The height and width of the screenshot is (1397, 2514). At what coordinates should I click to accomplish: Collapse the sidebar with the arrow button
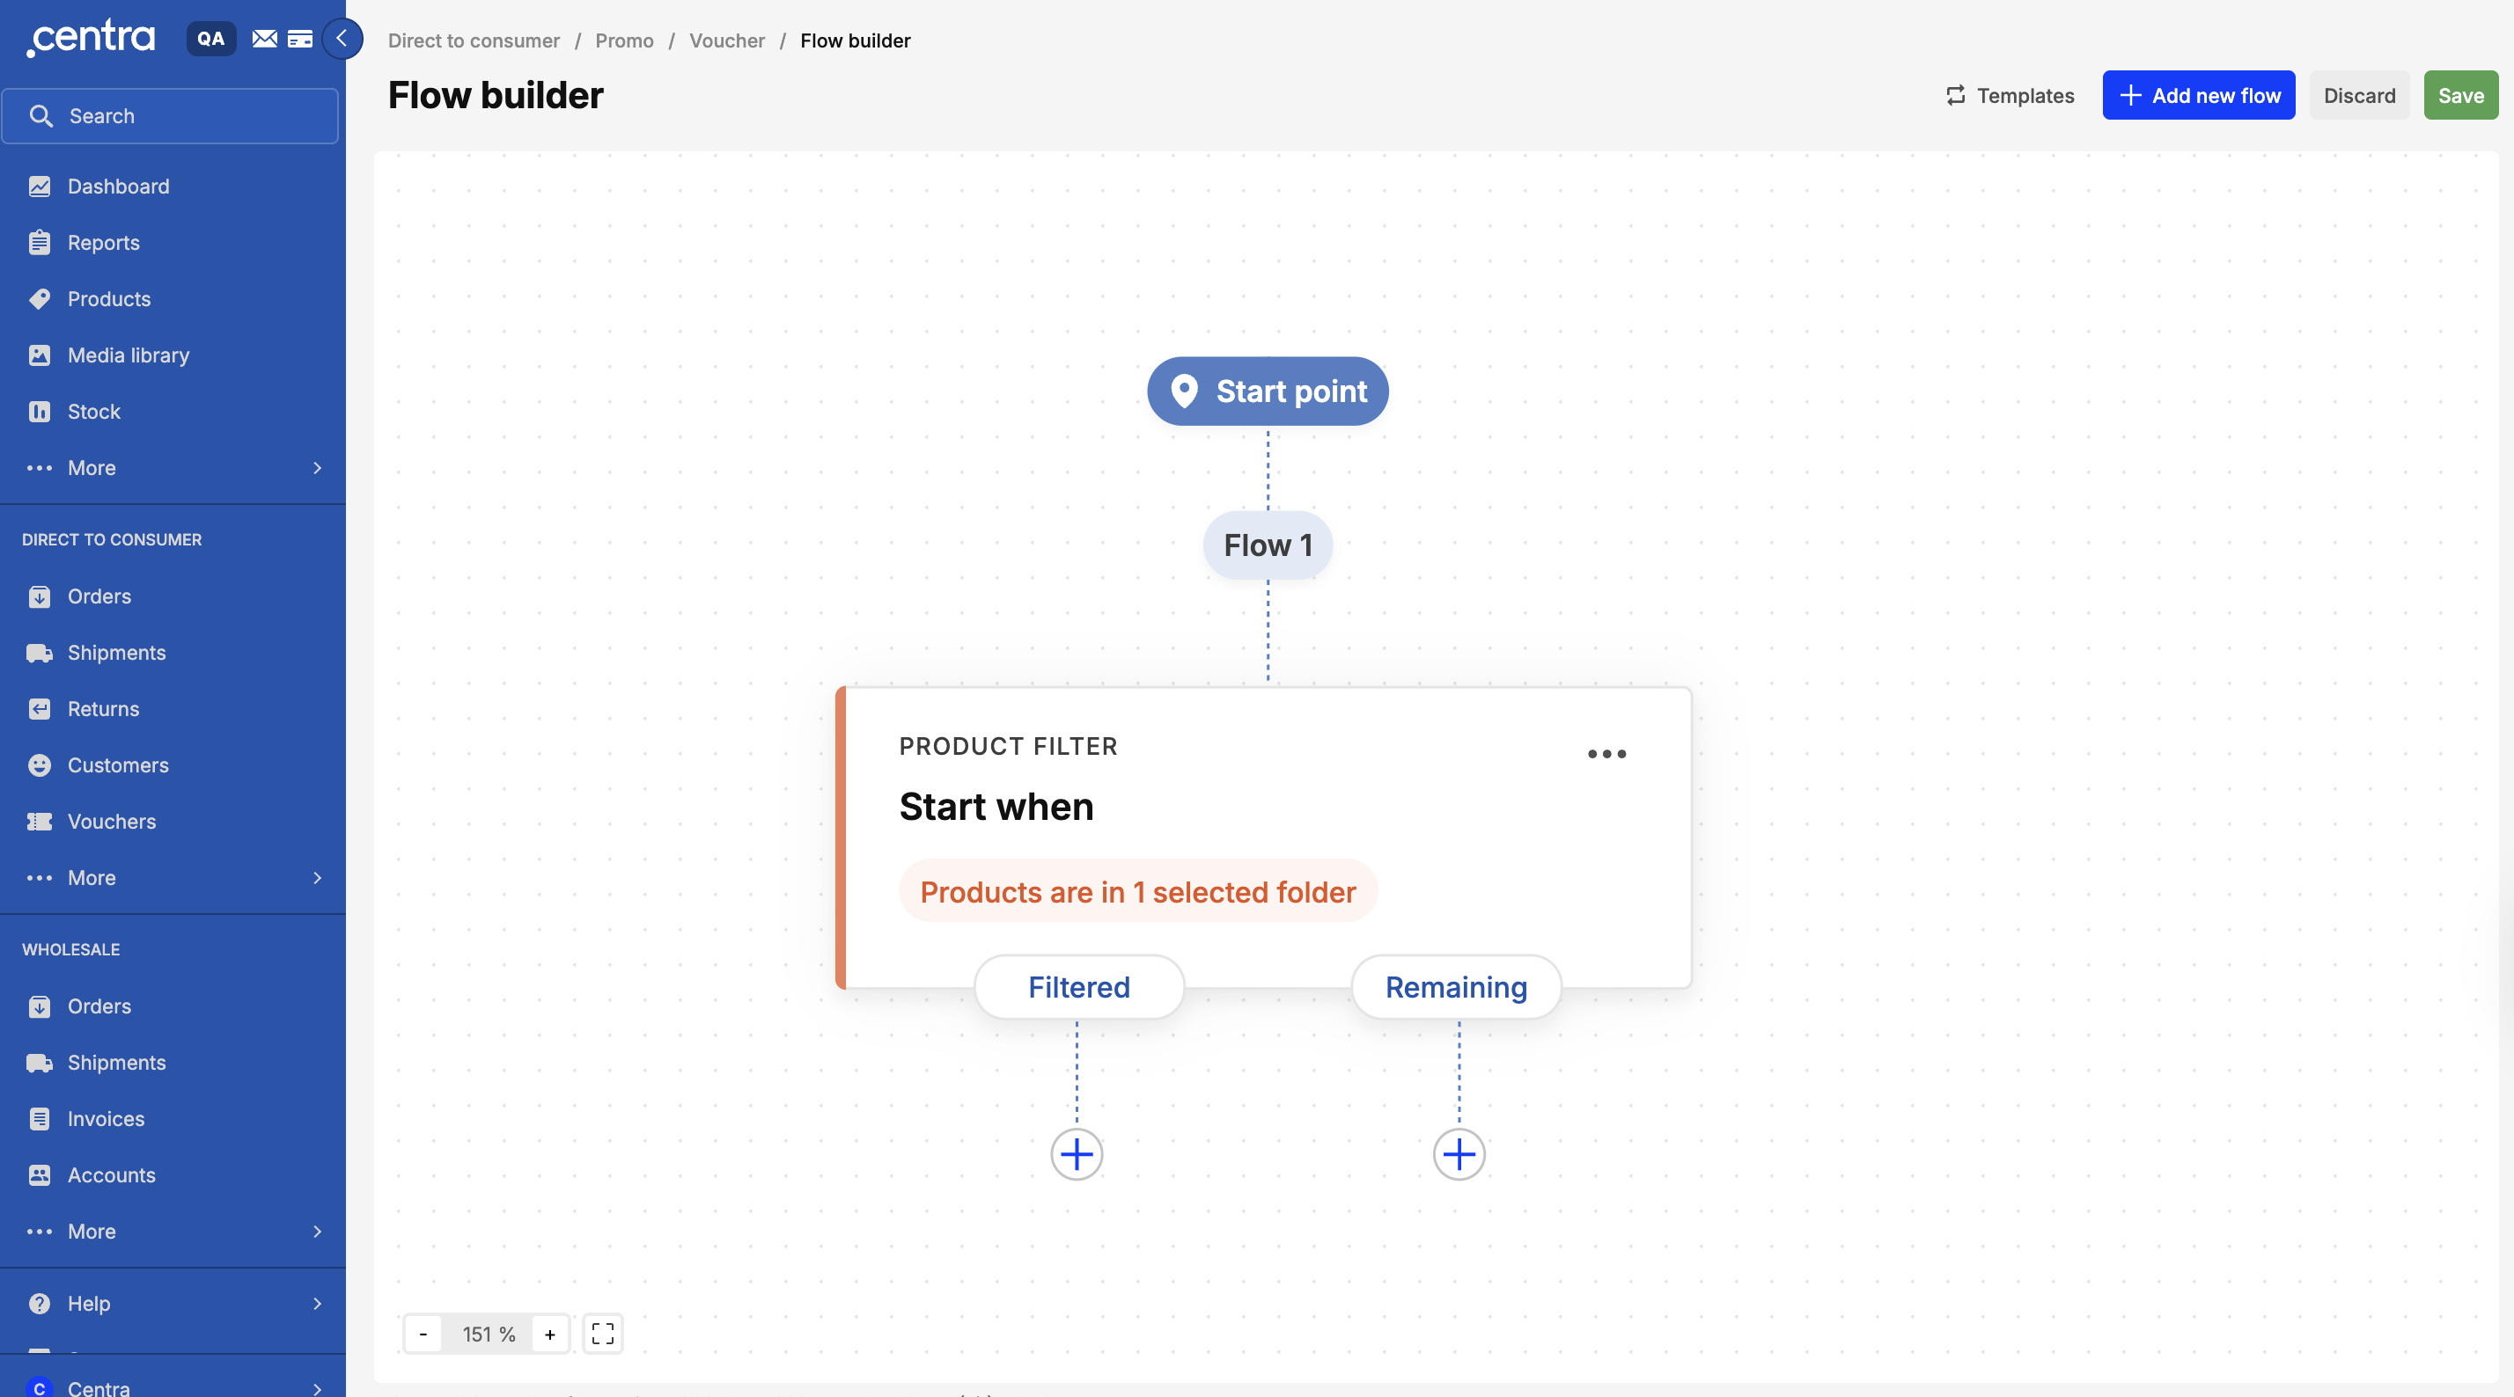tap(342, 39)
